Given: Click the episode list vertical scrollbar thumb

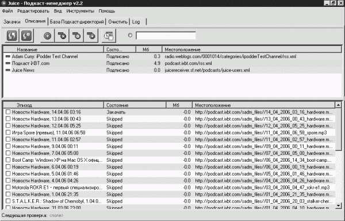Looking at the screenshot, I should pos(339,129).
